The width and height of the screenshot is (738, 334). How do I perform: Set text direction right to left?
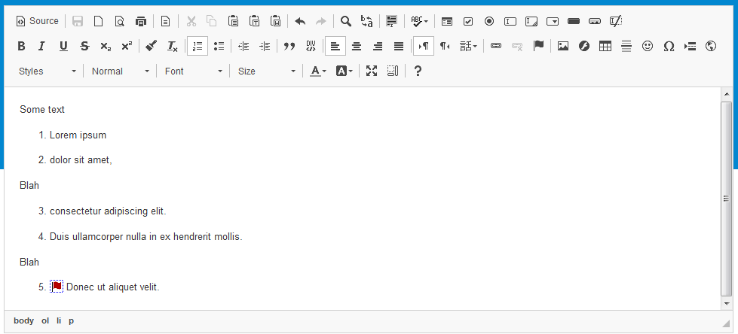click(x=445, y=46)
